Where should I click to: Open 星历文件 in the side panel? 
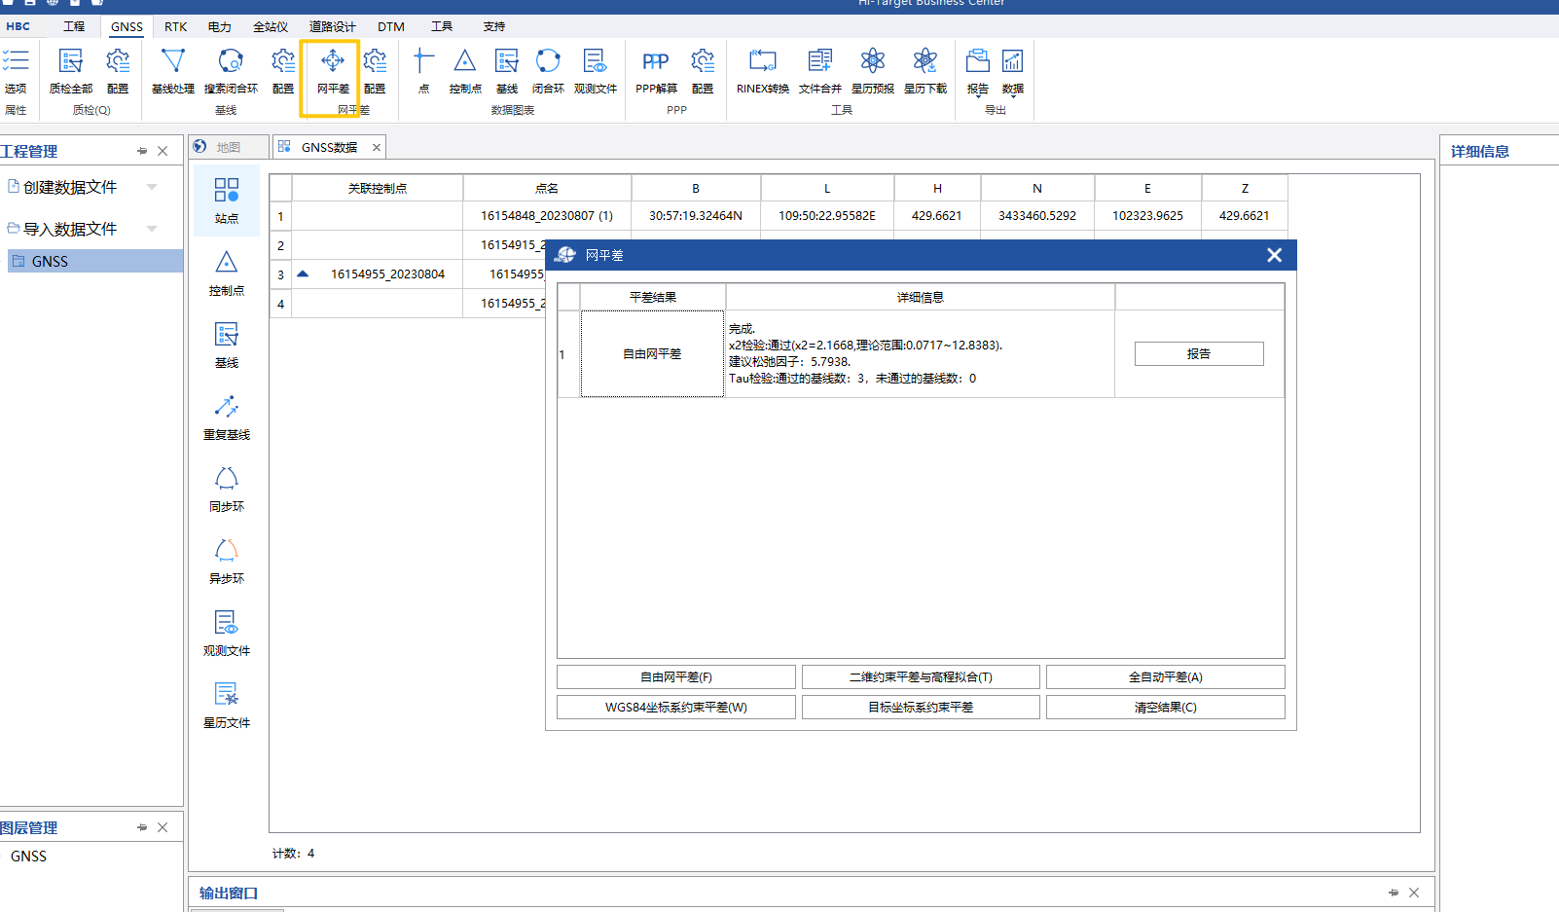pyautogui.click(x=227, y=706)
